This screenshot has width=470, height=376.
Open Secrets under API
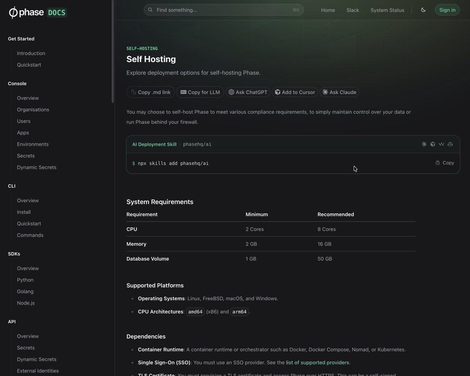(x=26, y=348)
